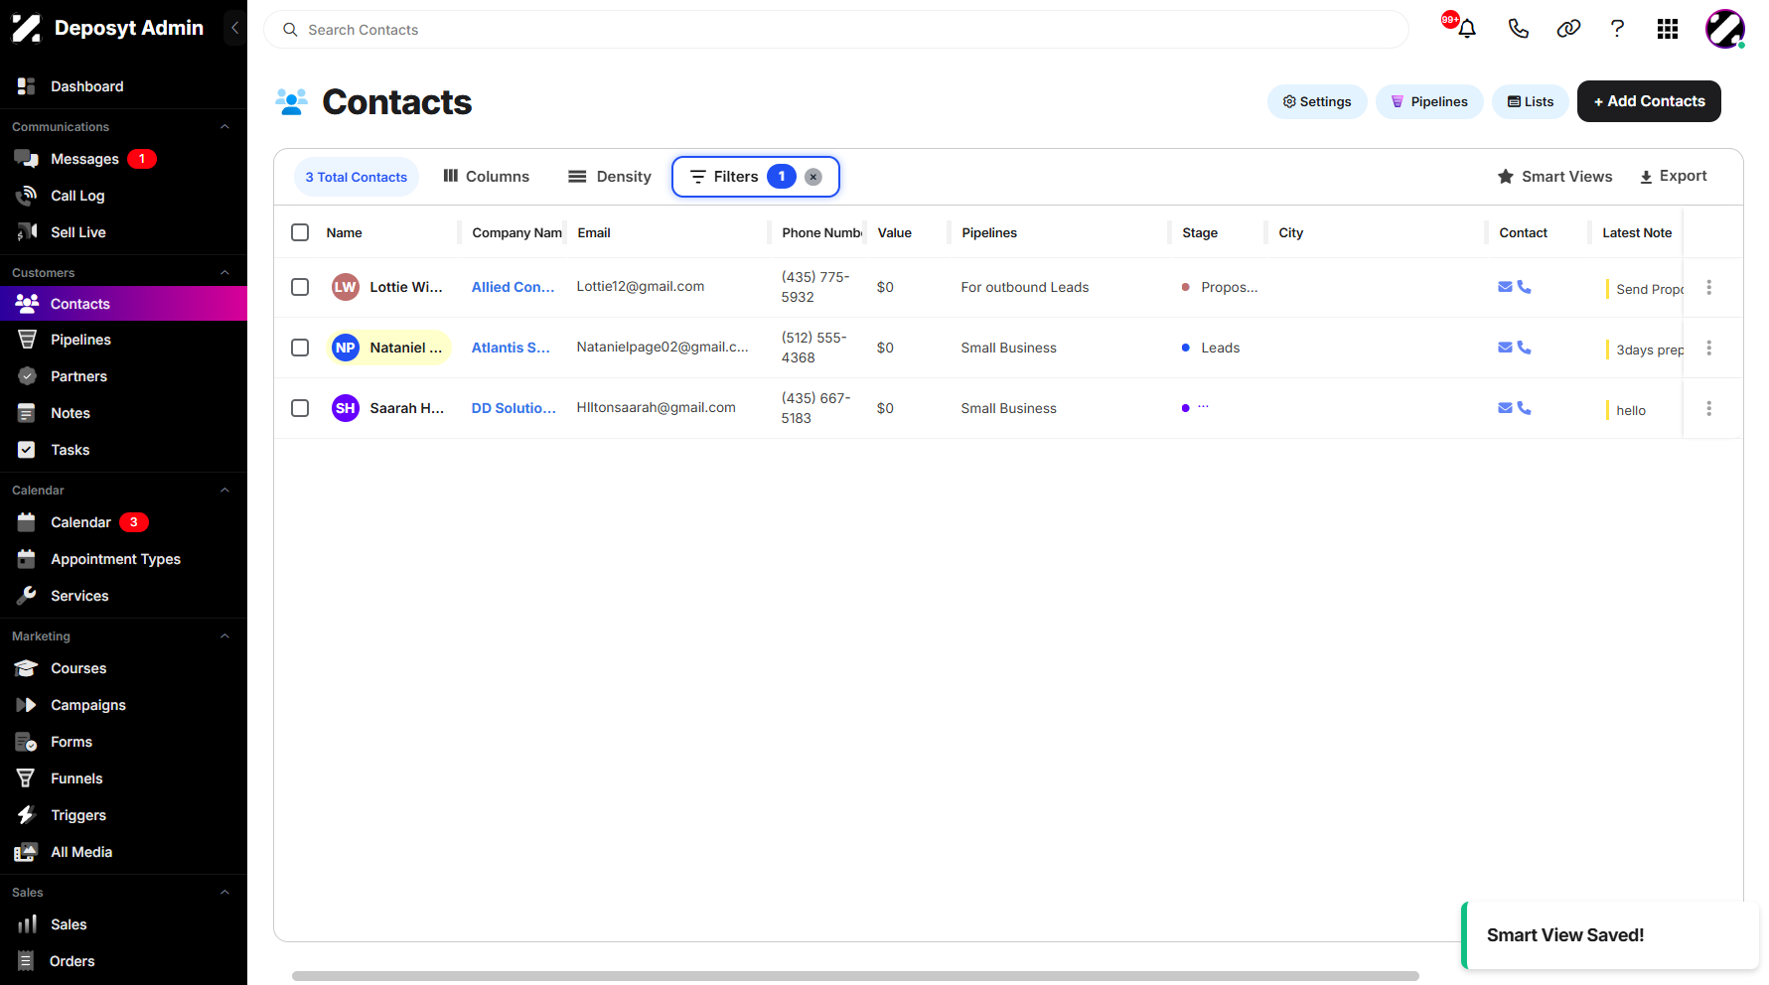
Task: Open the notifications bell icon
Action: tap(1466, 29)
